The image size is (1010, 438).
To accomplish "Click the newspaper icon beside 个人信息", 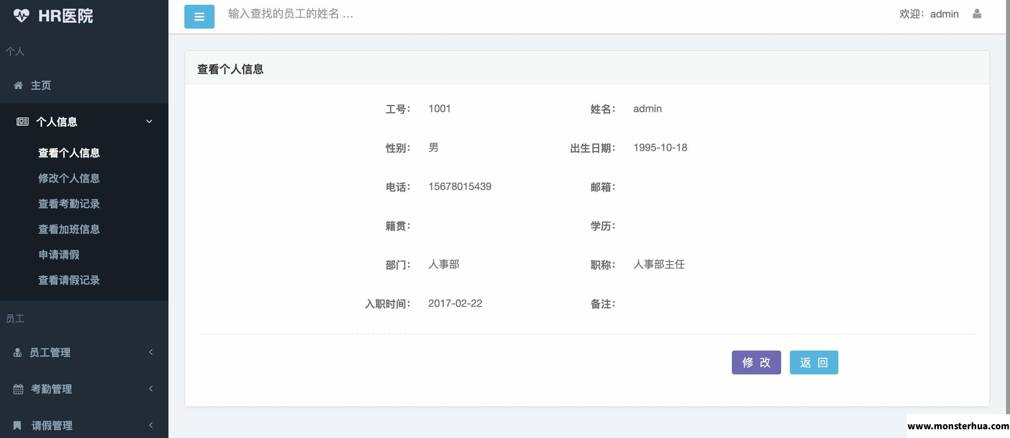I will point(22,122).
